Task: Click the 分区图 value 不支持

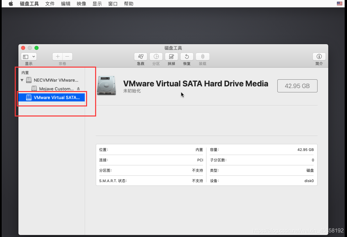Action: click(197, 170)
